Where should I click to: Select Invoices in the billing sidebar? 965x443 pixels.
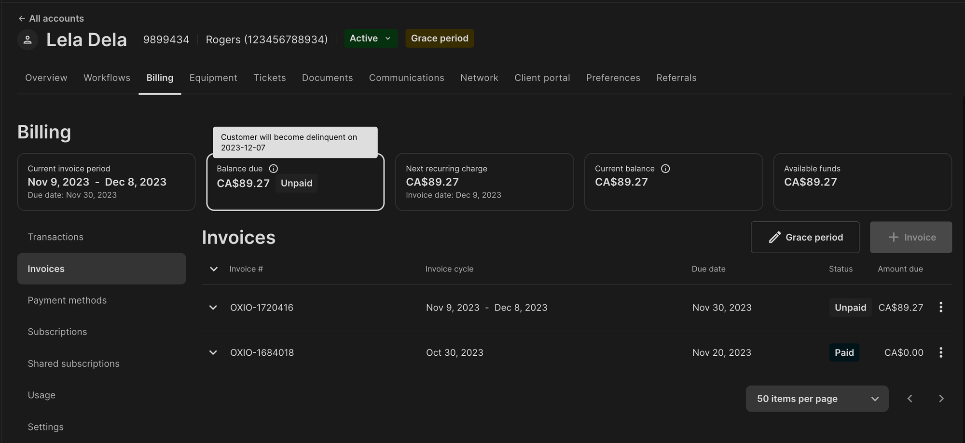click(101, 268)
